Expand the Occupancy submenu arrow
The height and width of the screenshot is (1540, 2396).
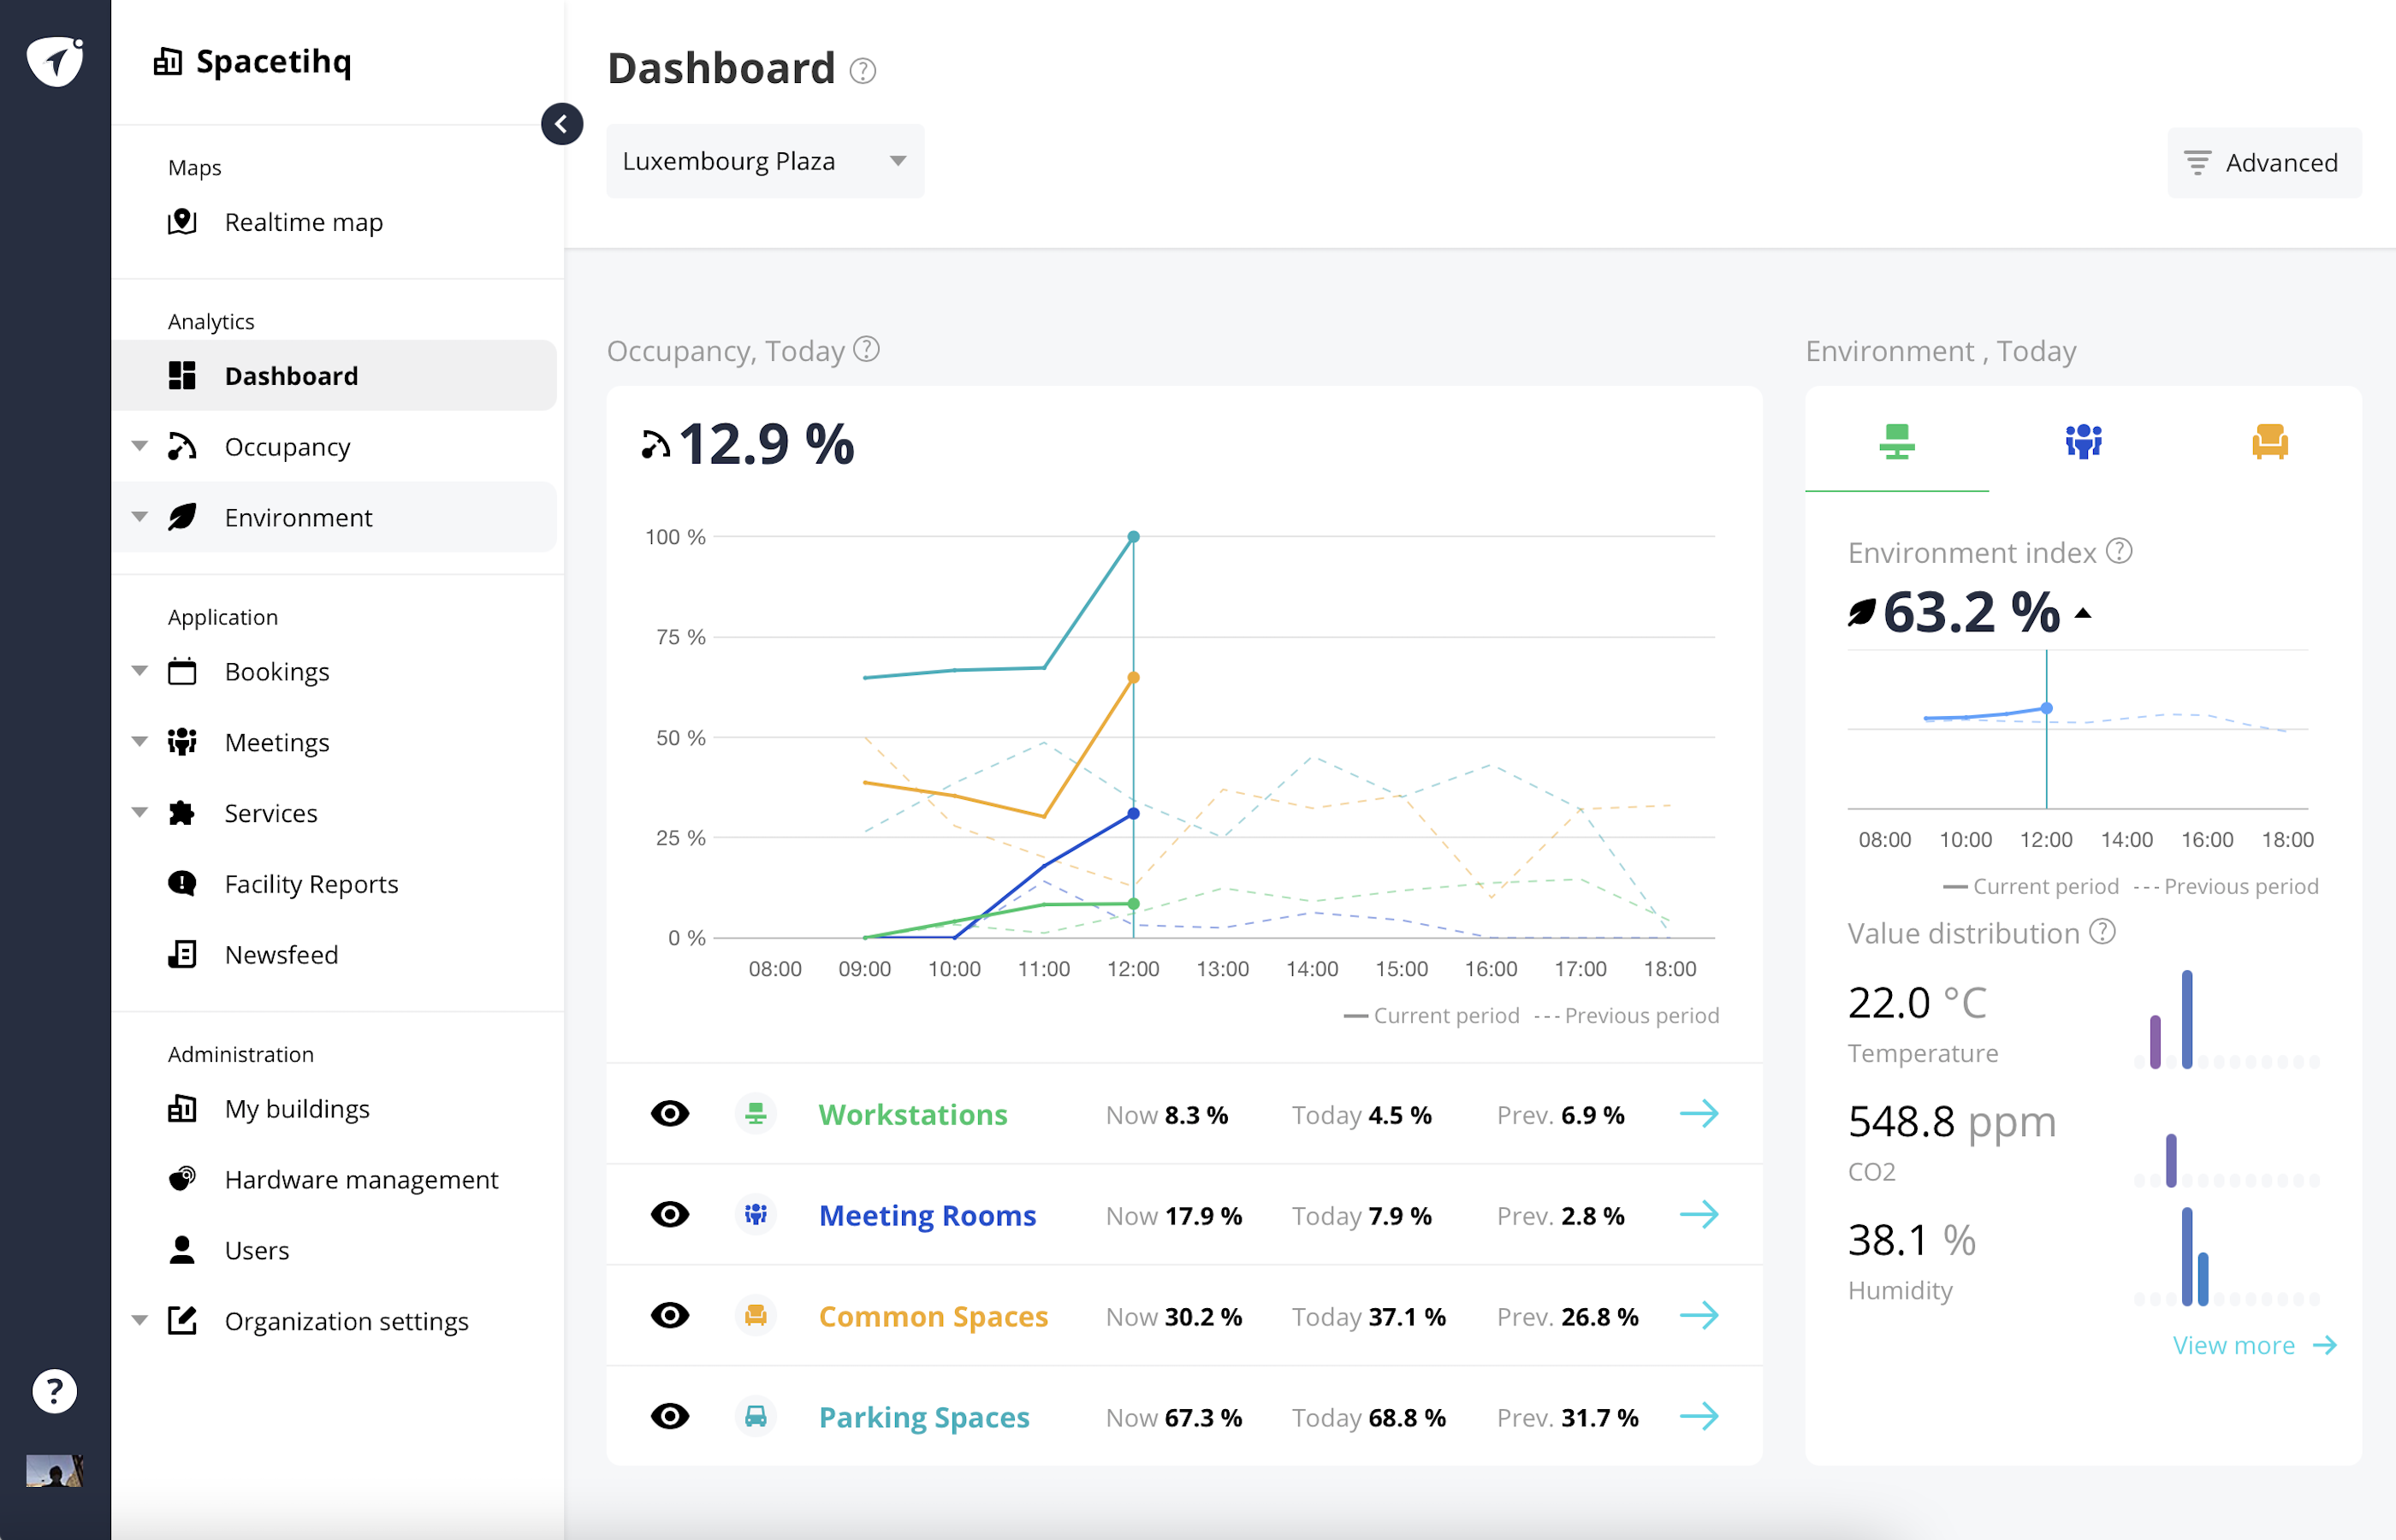tap(140, 446)
